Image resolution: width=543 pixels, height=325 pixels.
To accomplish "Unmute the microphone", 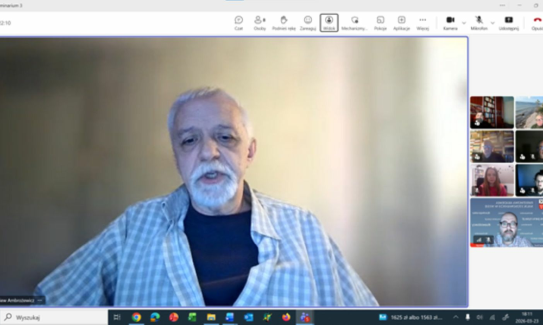I will click(480, 22).
